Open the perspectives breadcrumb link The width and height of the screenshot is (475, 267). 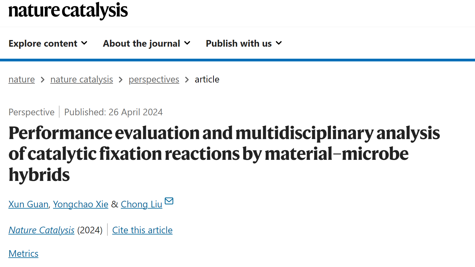(154, 79)
